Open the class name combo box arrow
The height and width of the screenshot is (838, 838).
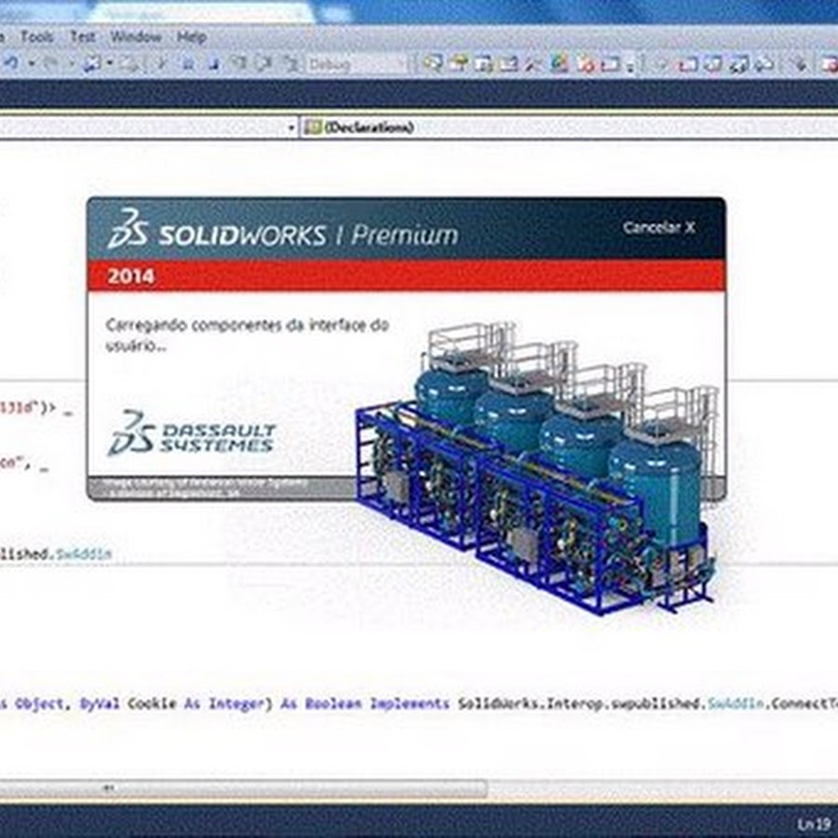click(x=291, y=127)
